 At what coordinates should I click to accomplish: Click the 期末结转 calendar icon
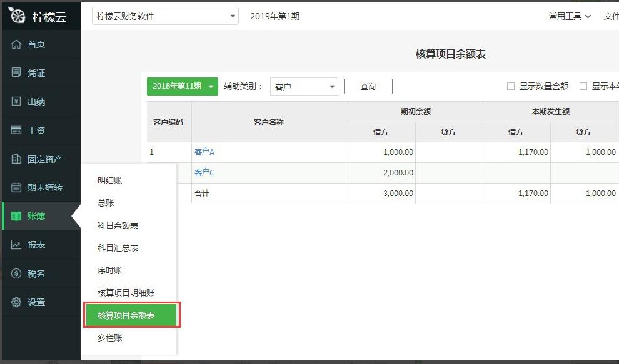(16, 187)
